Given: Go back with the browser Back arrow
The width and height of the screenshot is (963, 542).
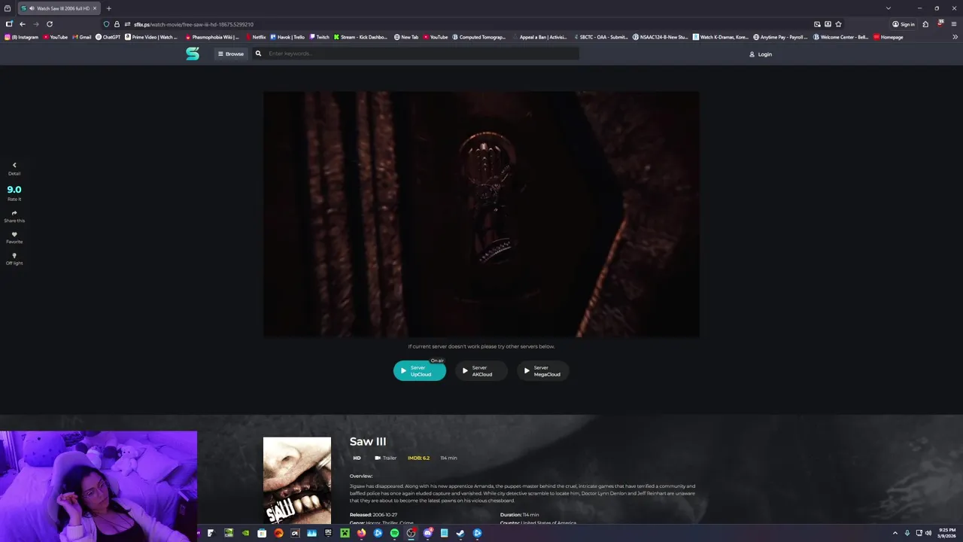Looking at the screenshot, I should pyautogui.click(x=23, y=24).
